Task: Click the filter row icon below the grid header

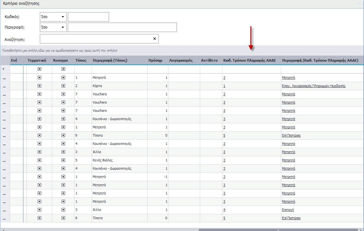Action: (4, 69)
